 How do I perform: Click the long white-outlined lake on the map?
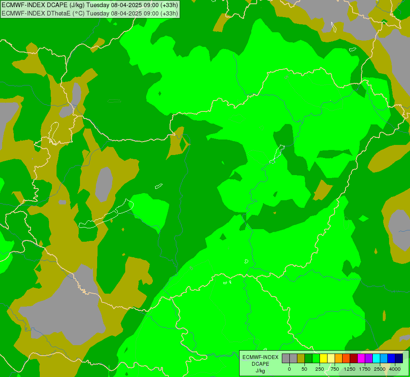106,214
